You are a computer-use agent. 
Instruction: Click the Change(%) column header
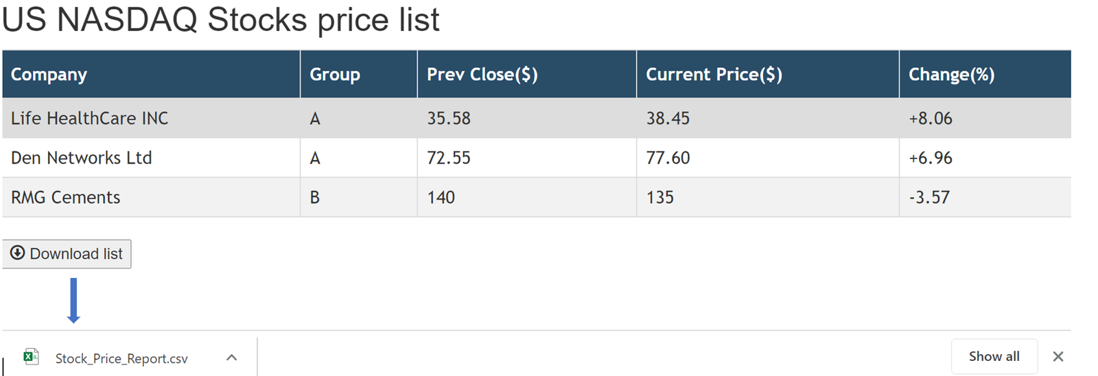[951, 75]
